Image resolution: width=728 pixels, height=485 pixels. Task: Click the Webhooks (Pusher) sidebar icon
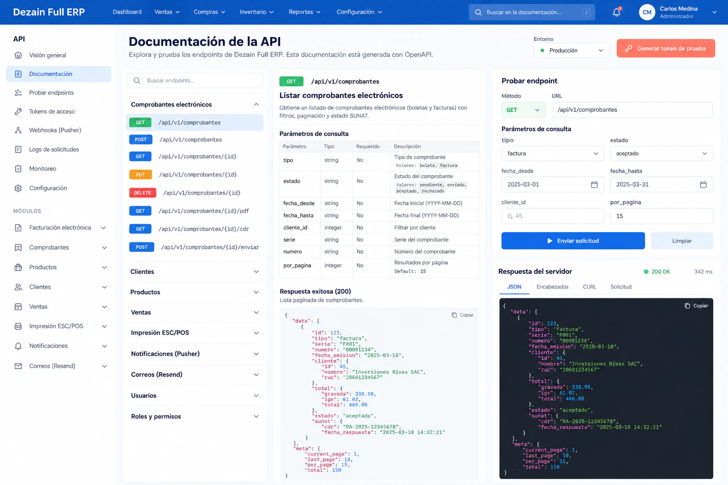18,130
